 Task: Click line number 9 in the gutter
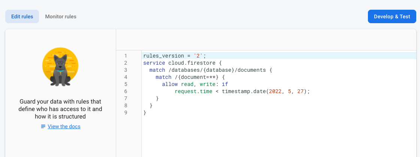pyautogui.click(x=126, y=113)
